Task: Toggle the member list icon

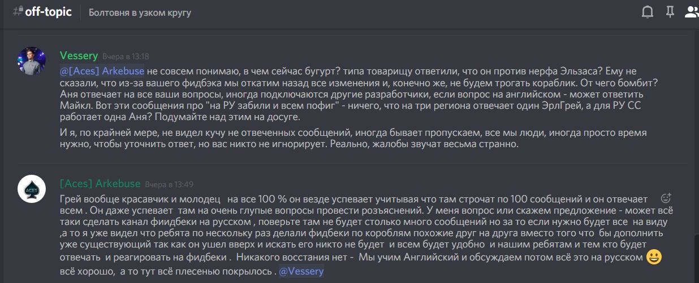Action: [x=692, y=12]
